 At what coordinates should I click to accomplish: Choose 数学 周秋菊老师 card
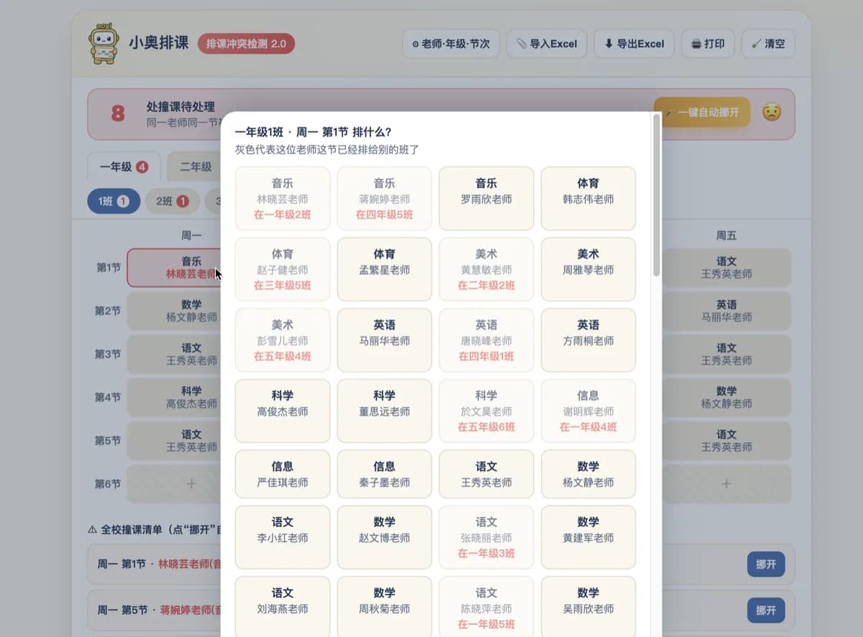click(x=384, y=607)
